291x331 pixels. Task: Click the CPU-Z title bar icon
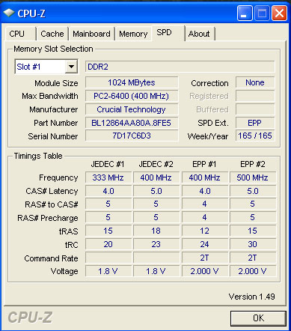click(9, 13)
